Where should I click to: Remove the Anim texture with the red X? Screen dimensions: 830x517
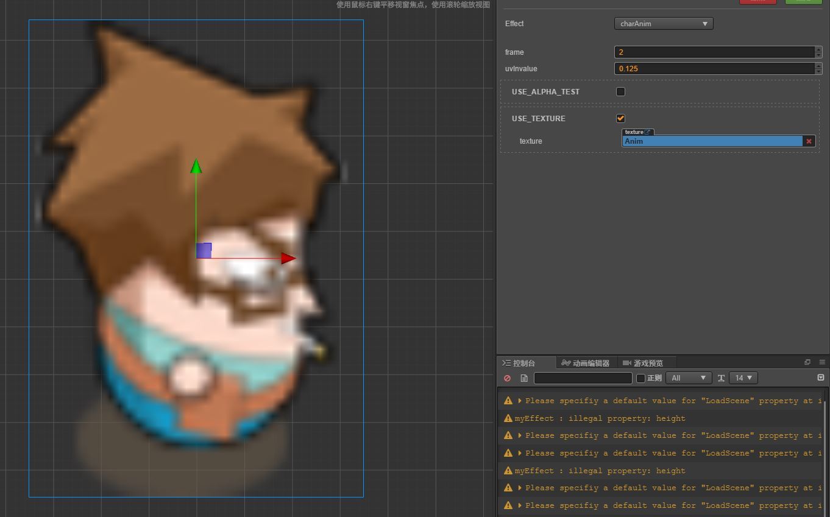coord(809,141)
